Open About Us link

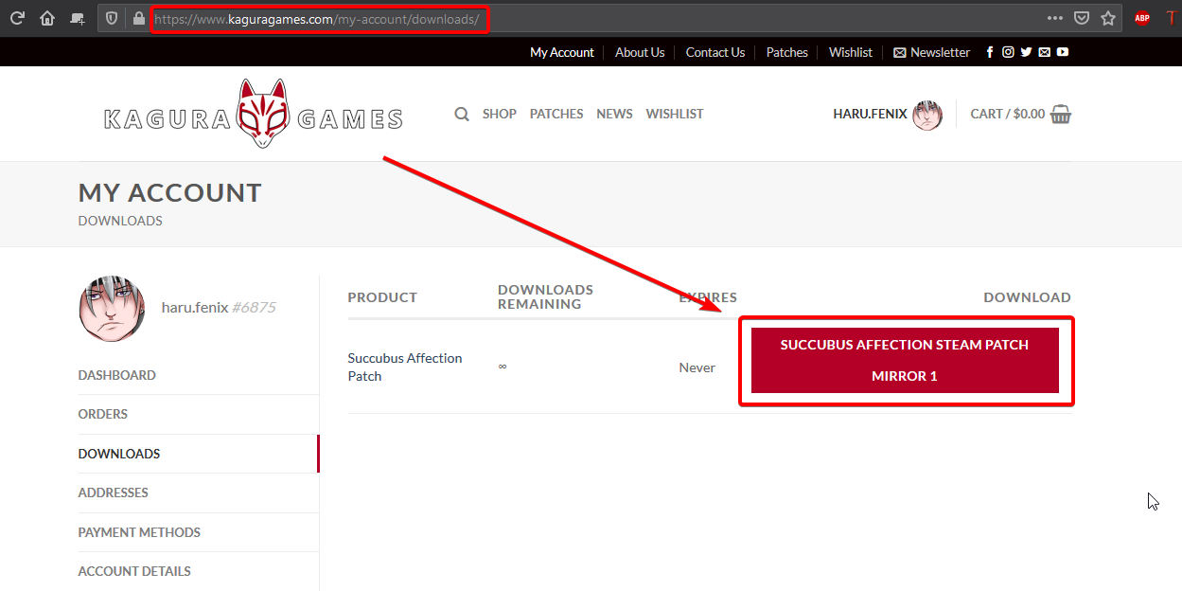pos(640,52)
